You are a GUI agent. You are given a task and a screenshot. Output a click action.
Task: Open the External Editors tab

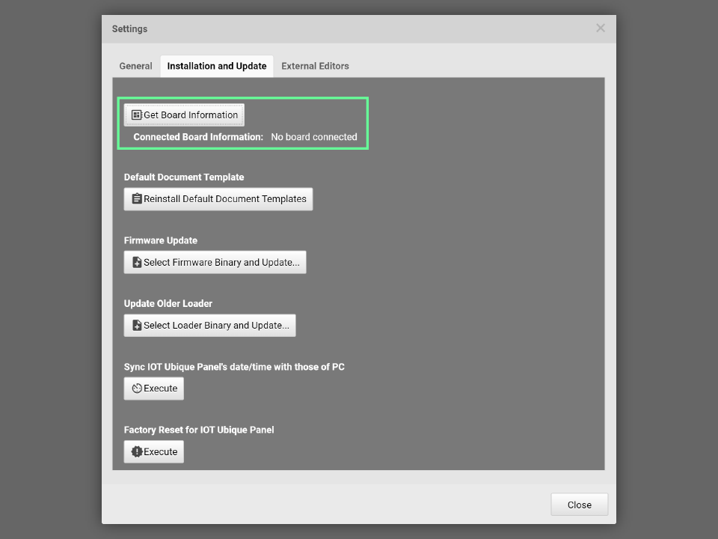315,66
